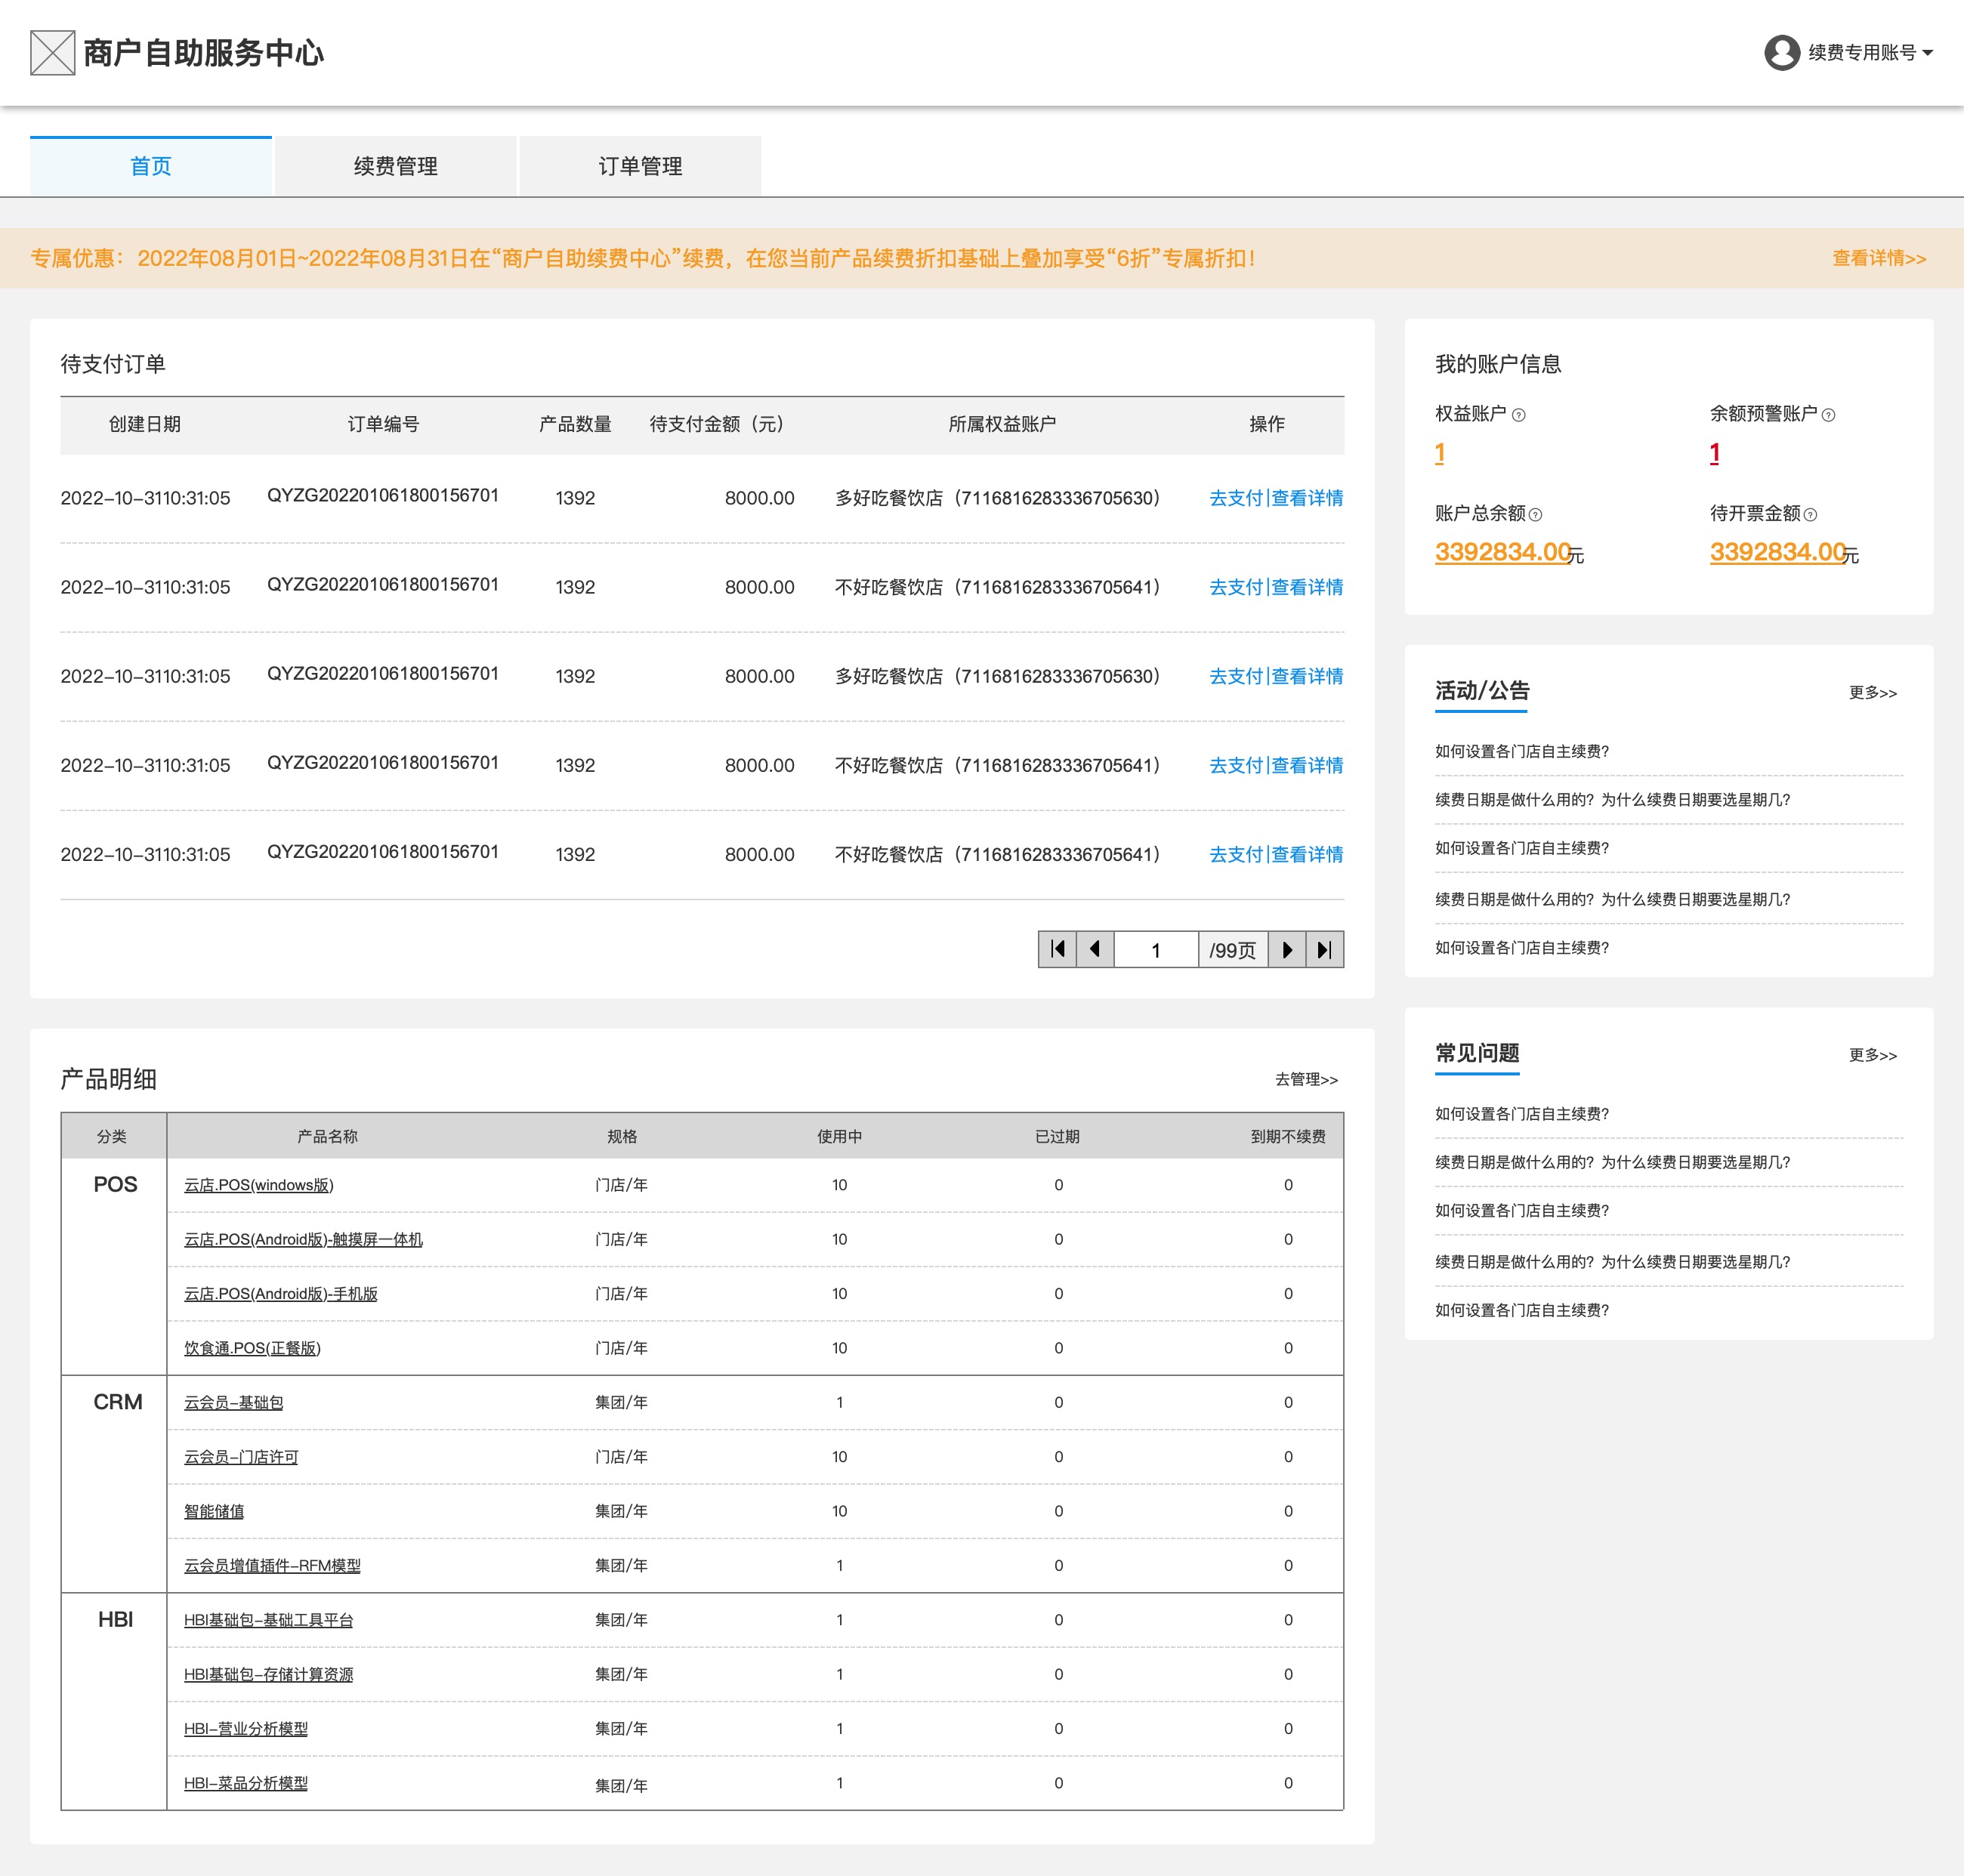Click the 所属权益账户 column header
1964x1876 pixels.
(x=1002, y=424)
